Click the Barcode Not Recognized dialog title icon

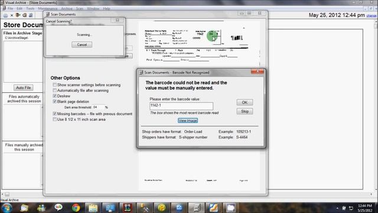point(141,72)
